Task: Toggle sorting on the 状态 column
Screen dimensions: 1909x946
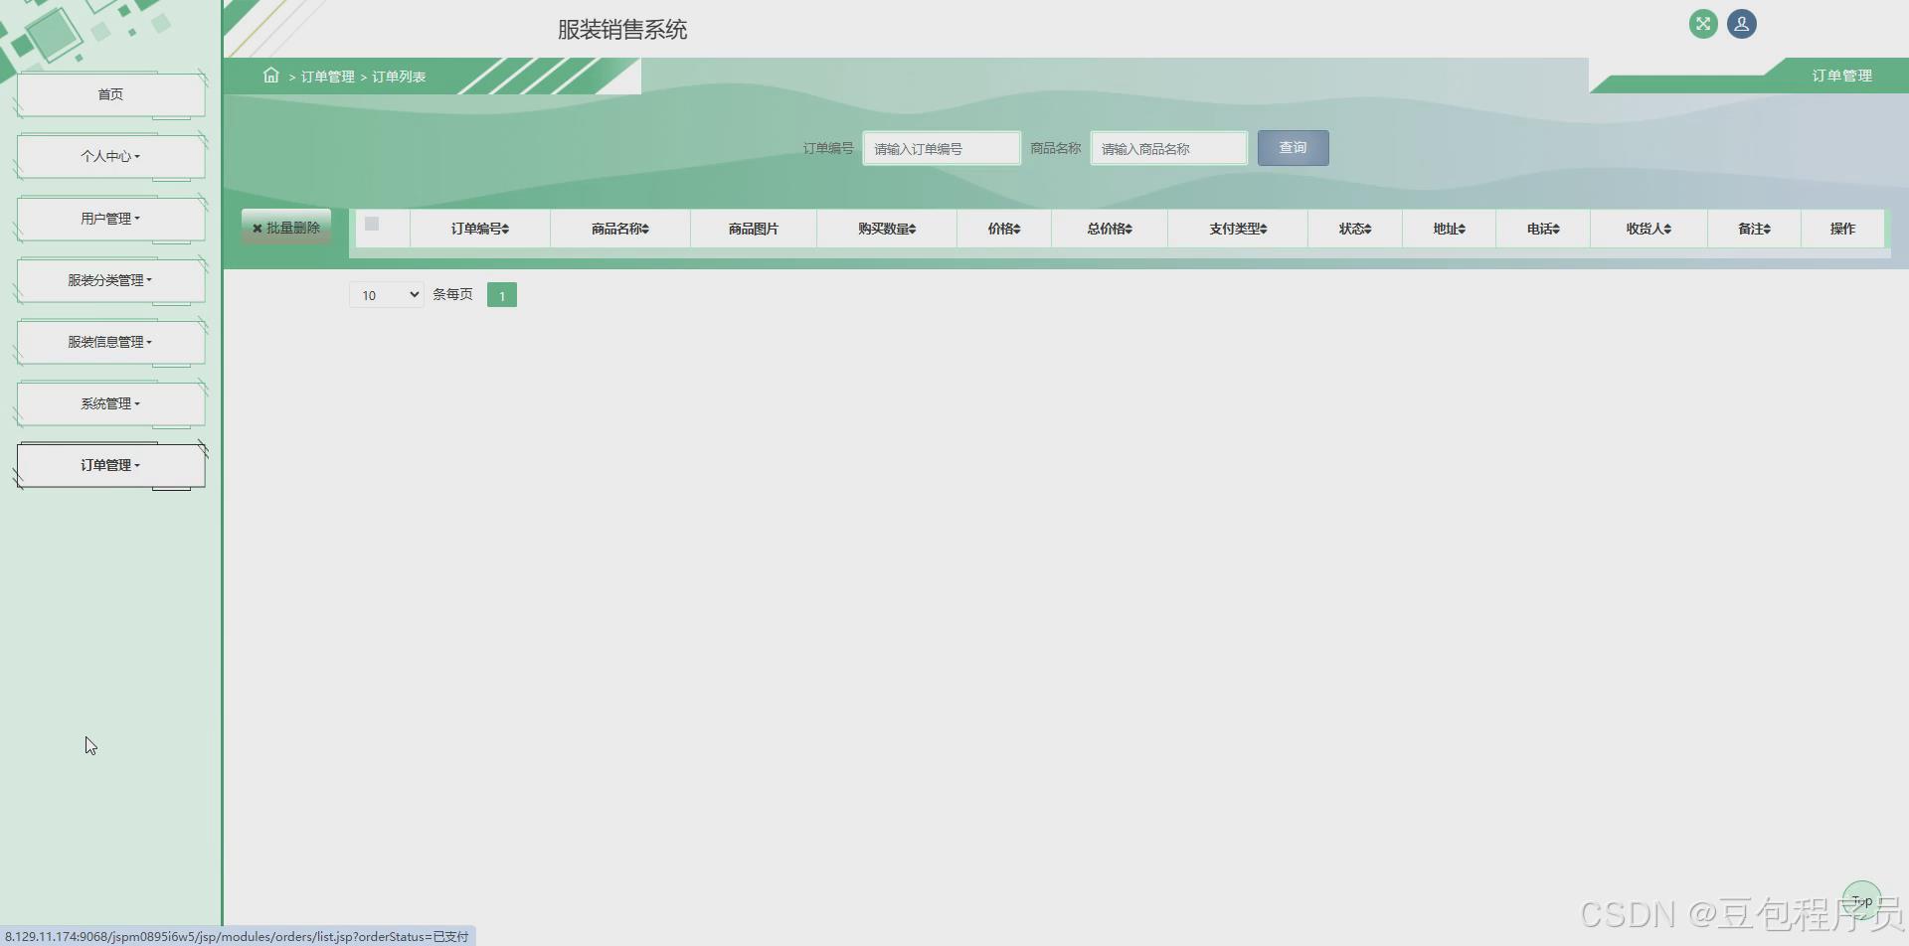Action: 1353,228
